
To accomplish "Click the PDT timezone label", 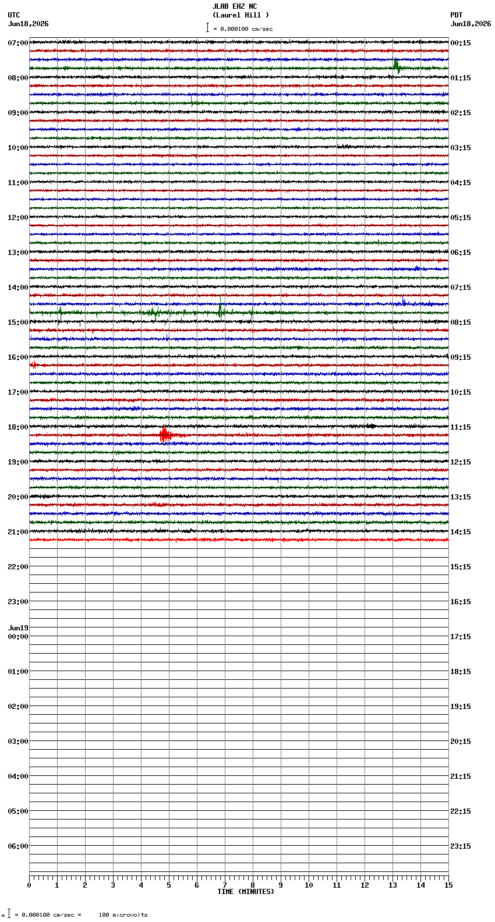I will (x=457, y=15).
